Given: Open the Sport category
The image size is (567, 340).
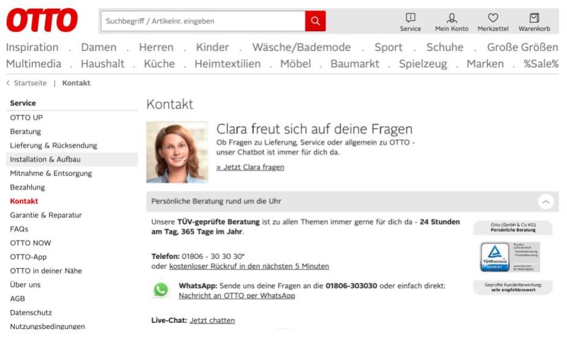Looking at the screenshot, I should click(388, 47).
